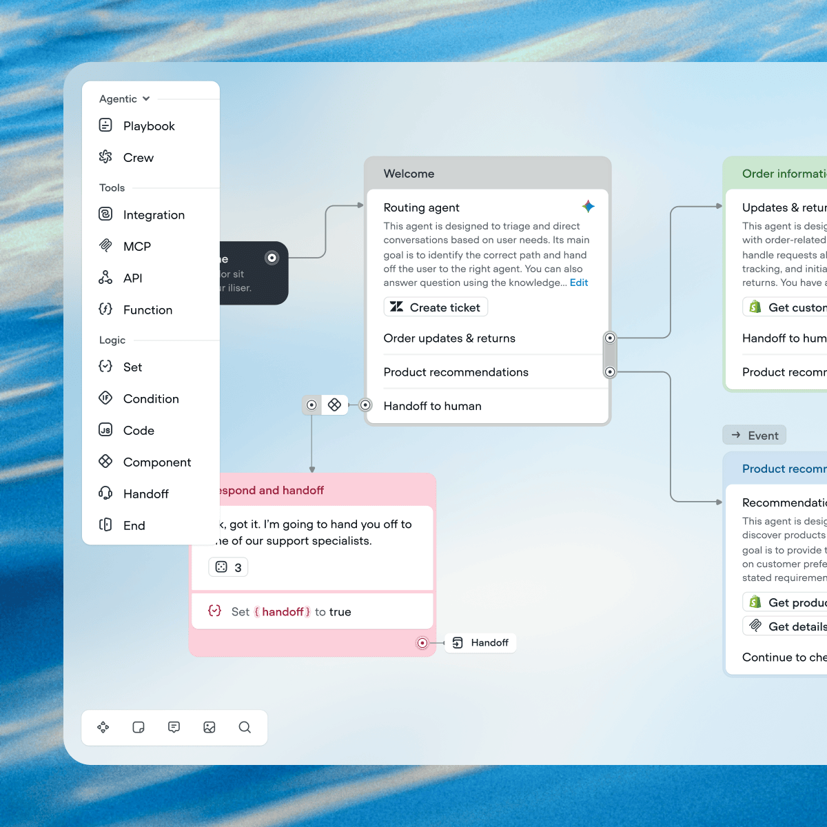The width and height of the screenshot is (827, 827).
Task: Select the Product recommendations path
Action: (487, 372)
